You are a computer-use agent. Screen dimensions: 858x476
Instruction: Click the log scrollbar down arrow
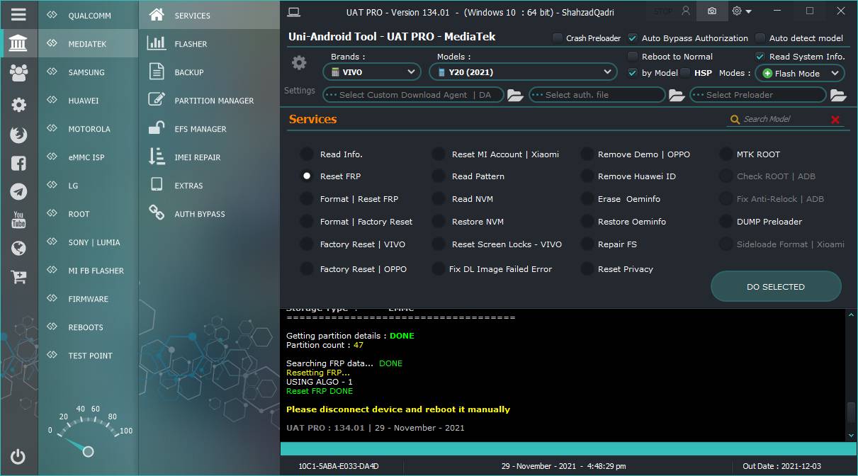tap(851, 435)
